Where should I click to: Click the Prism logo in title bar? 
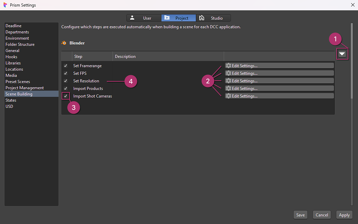(x=5, y=5)
